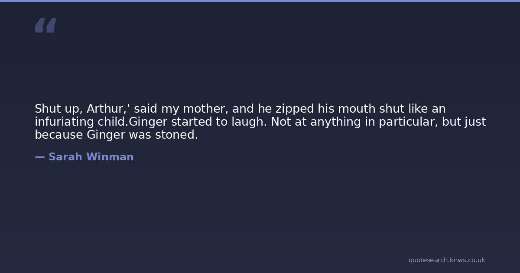The width and height of the screenshot is (520, 273).
Task: Open the quotesearch.knws.co.uk watermark link
Action: 446,260
